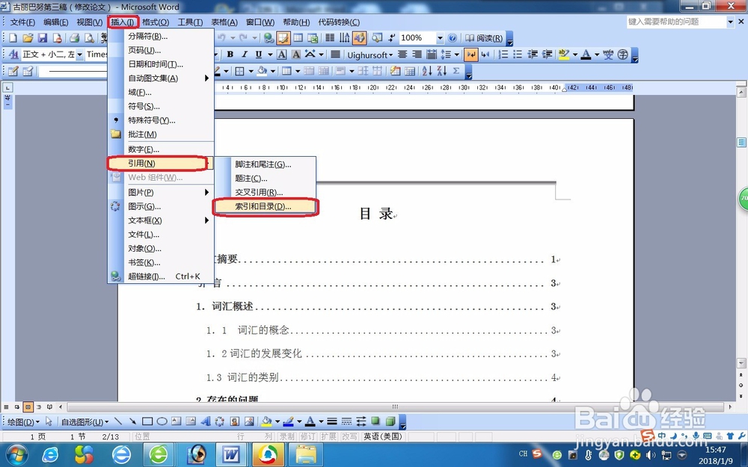The width and height of the screenshot is (748, 467).
Task: Open the Zoom 100% dropdown
Action: [440, 38]
